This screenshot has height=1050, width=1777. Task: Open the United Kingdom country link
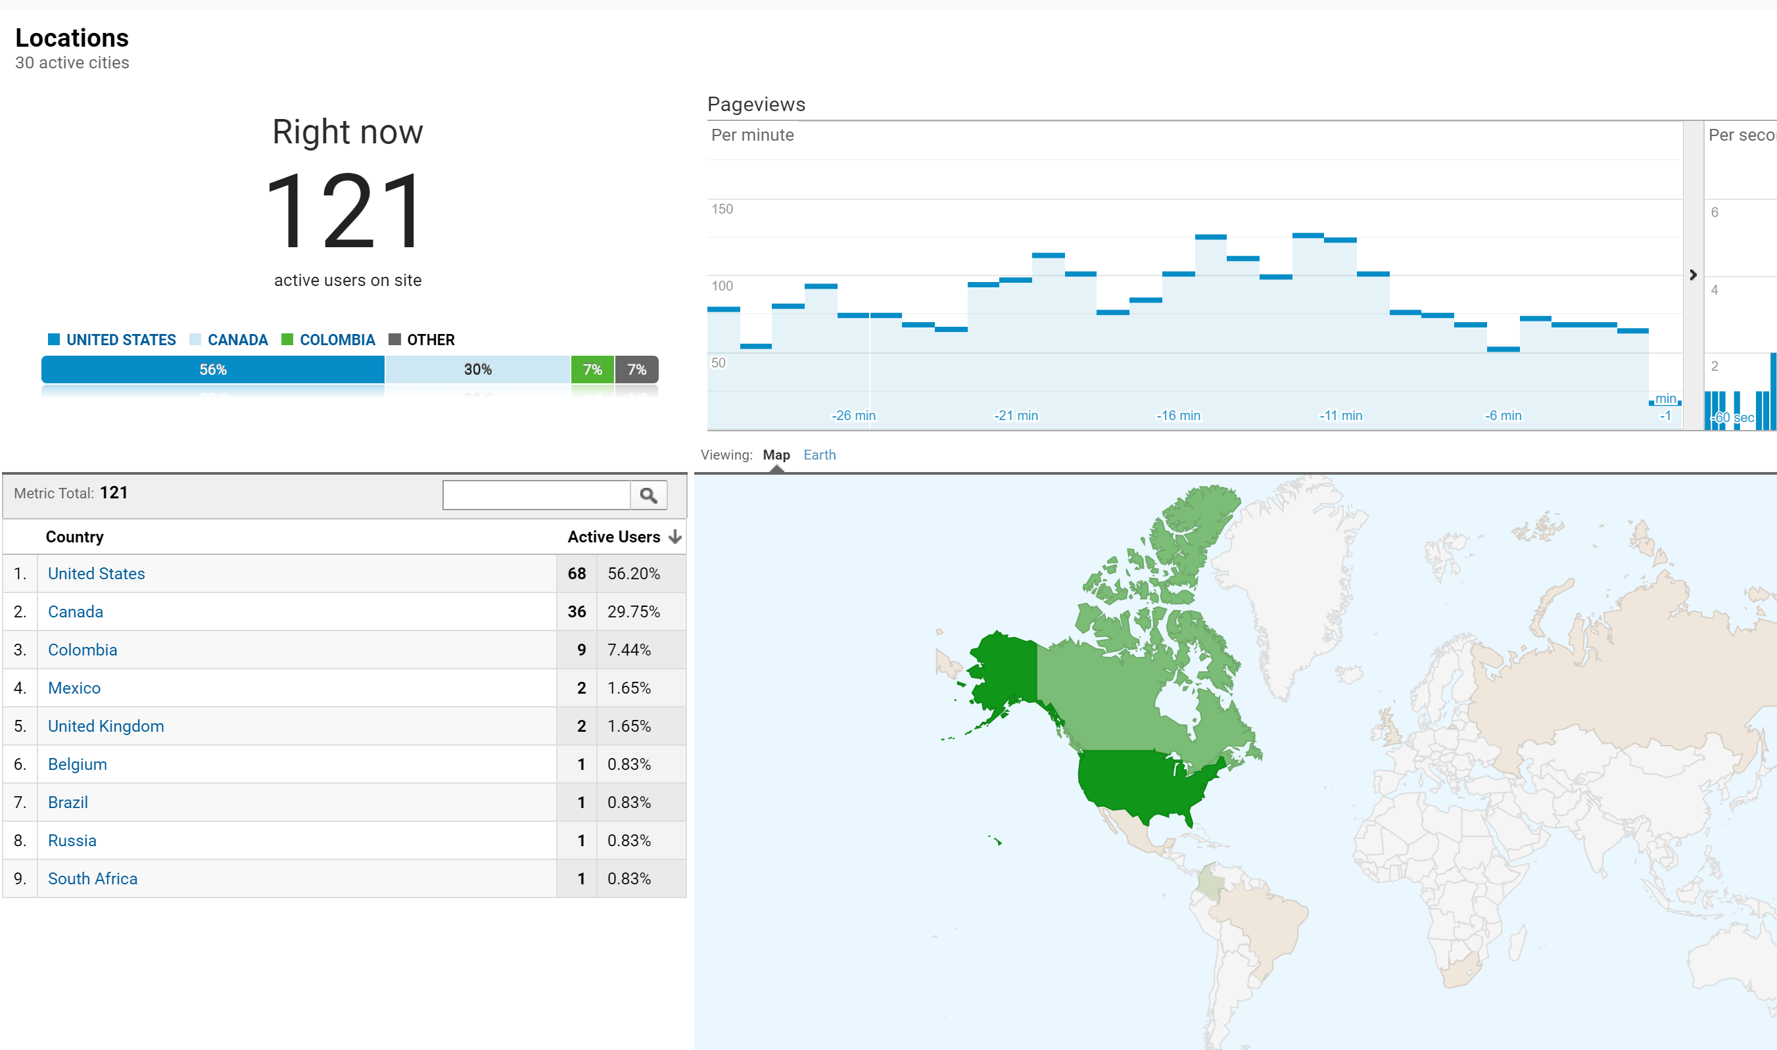pos(106,727)
